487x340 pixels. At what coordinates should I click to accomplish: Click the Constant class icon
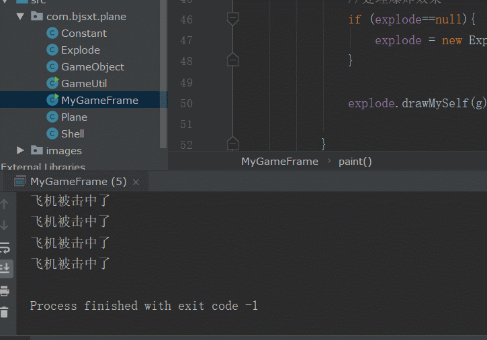tap(52, 33)
